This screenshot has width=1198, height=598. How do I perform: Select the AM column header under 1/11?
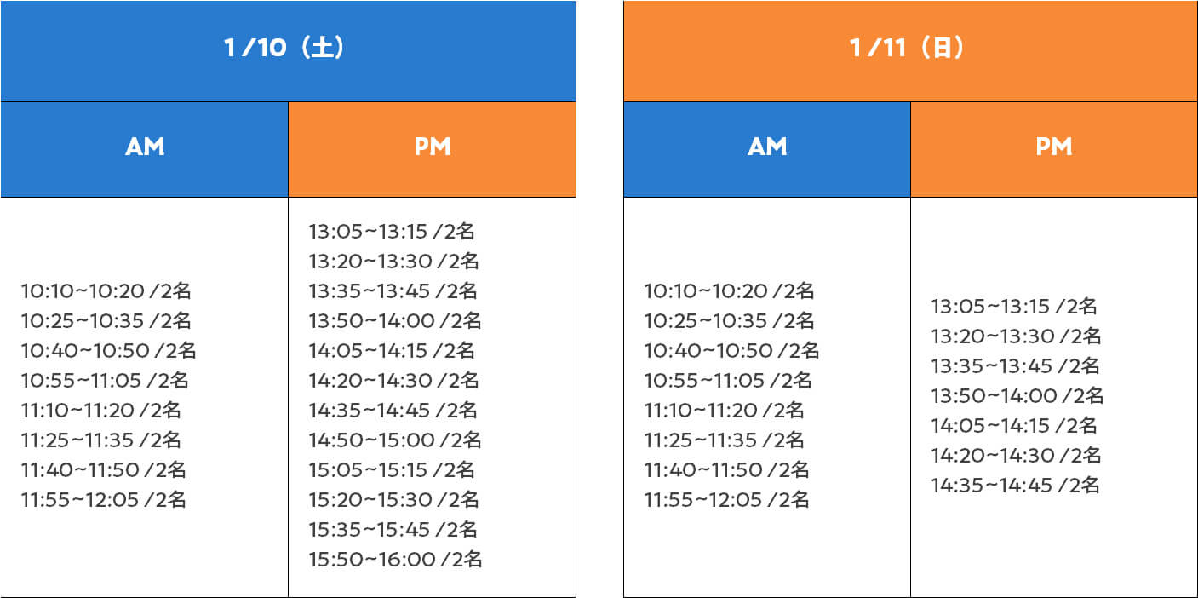coord(766,147)
